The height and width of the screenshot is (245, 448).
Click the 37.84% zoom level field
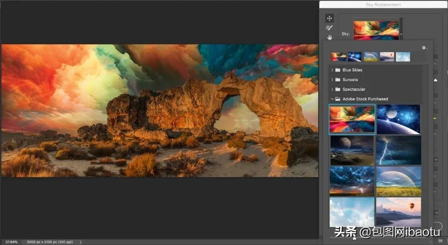(11, 242)
